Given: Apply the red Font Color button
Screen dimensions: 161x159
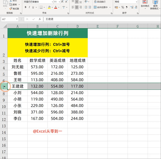Looking at the screenshot, I should (x=56, y=7).
